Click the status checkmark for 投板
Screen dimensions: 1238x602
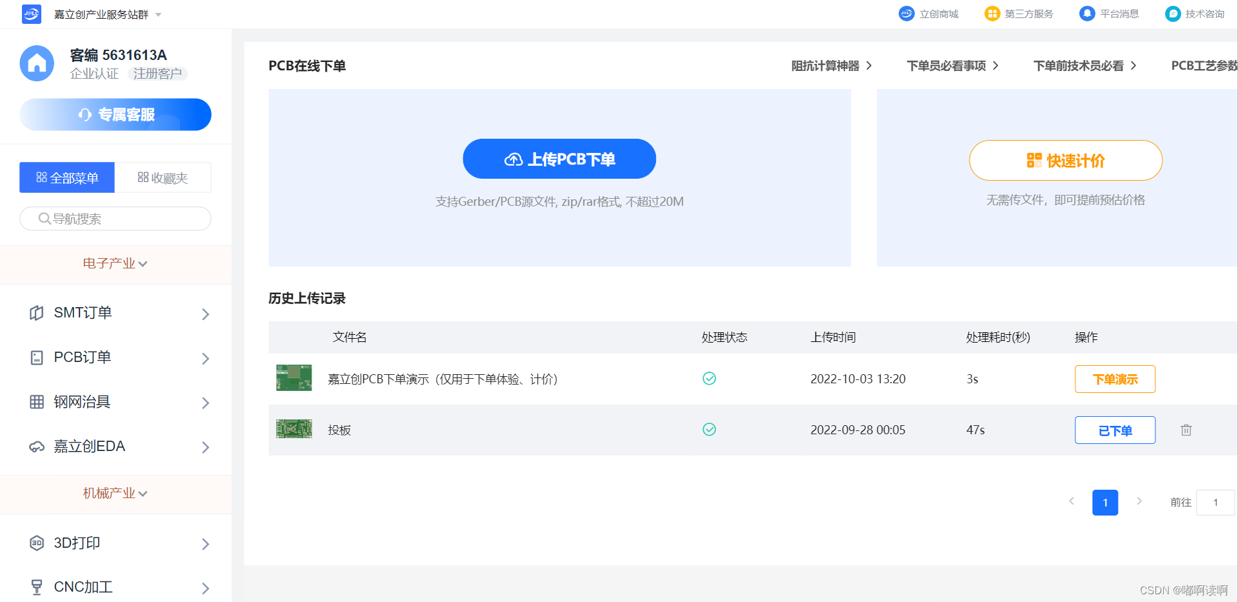709,429
